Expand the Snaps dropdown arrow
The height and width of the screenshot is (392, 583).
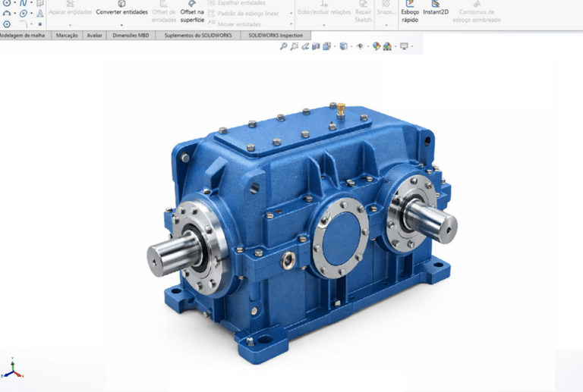386,25
